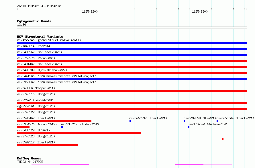
Task: Click red end block of esv2748323 line
Action: (223, 139)
